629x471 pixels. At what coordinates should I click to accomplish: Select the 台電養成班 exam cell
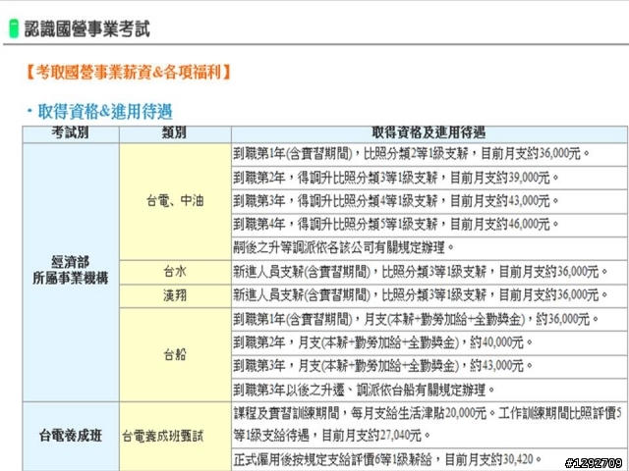71,436
